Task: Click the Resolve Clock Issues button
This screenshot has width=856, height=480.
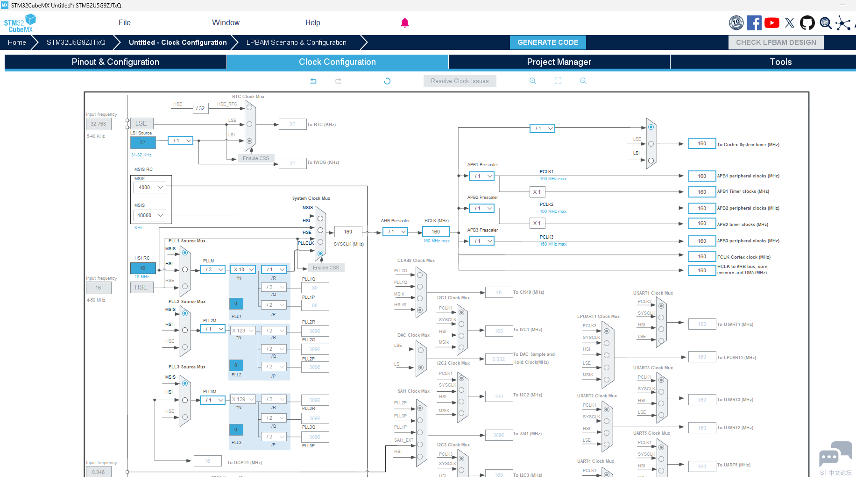Action: (x=460, y=81)
